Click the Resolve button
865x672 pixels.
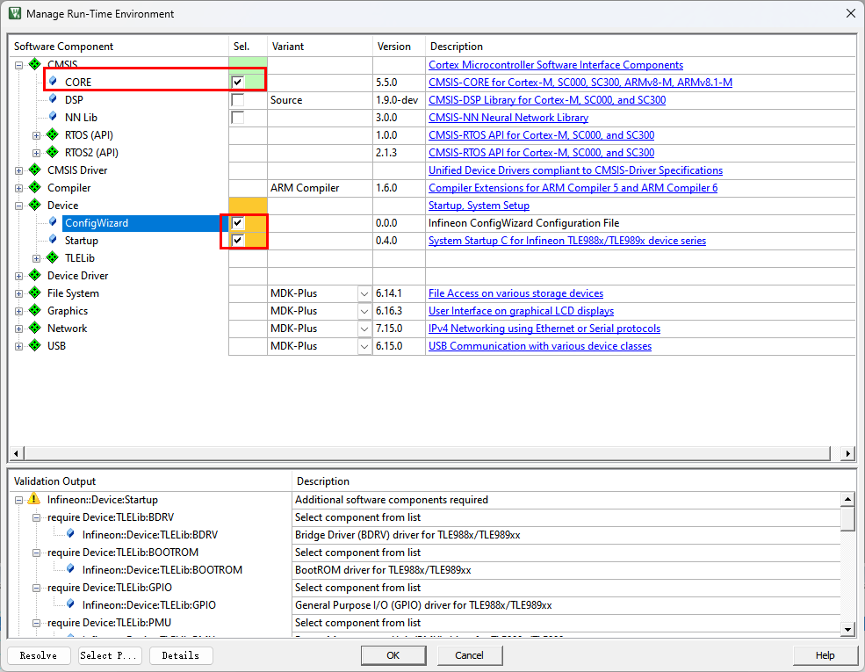(x=39, y=655)
